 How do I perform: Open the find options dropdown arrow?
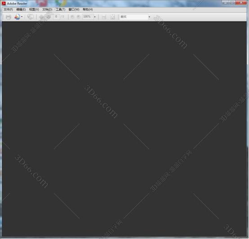[x=149, y=17]
